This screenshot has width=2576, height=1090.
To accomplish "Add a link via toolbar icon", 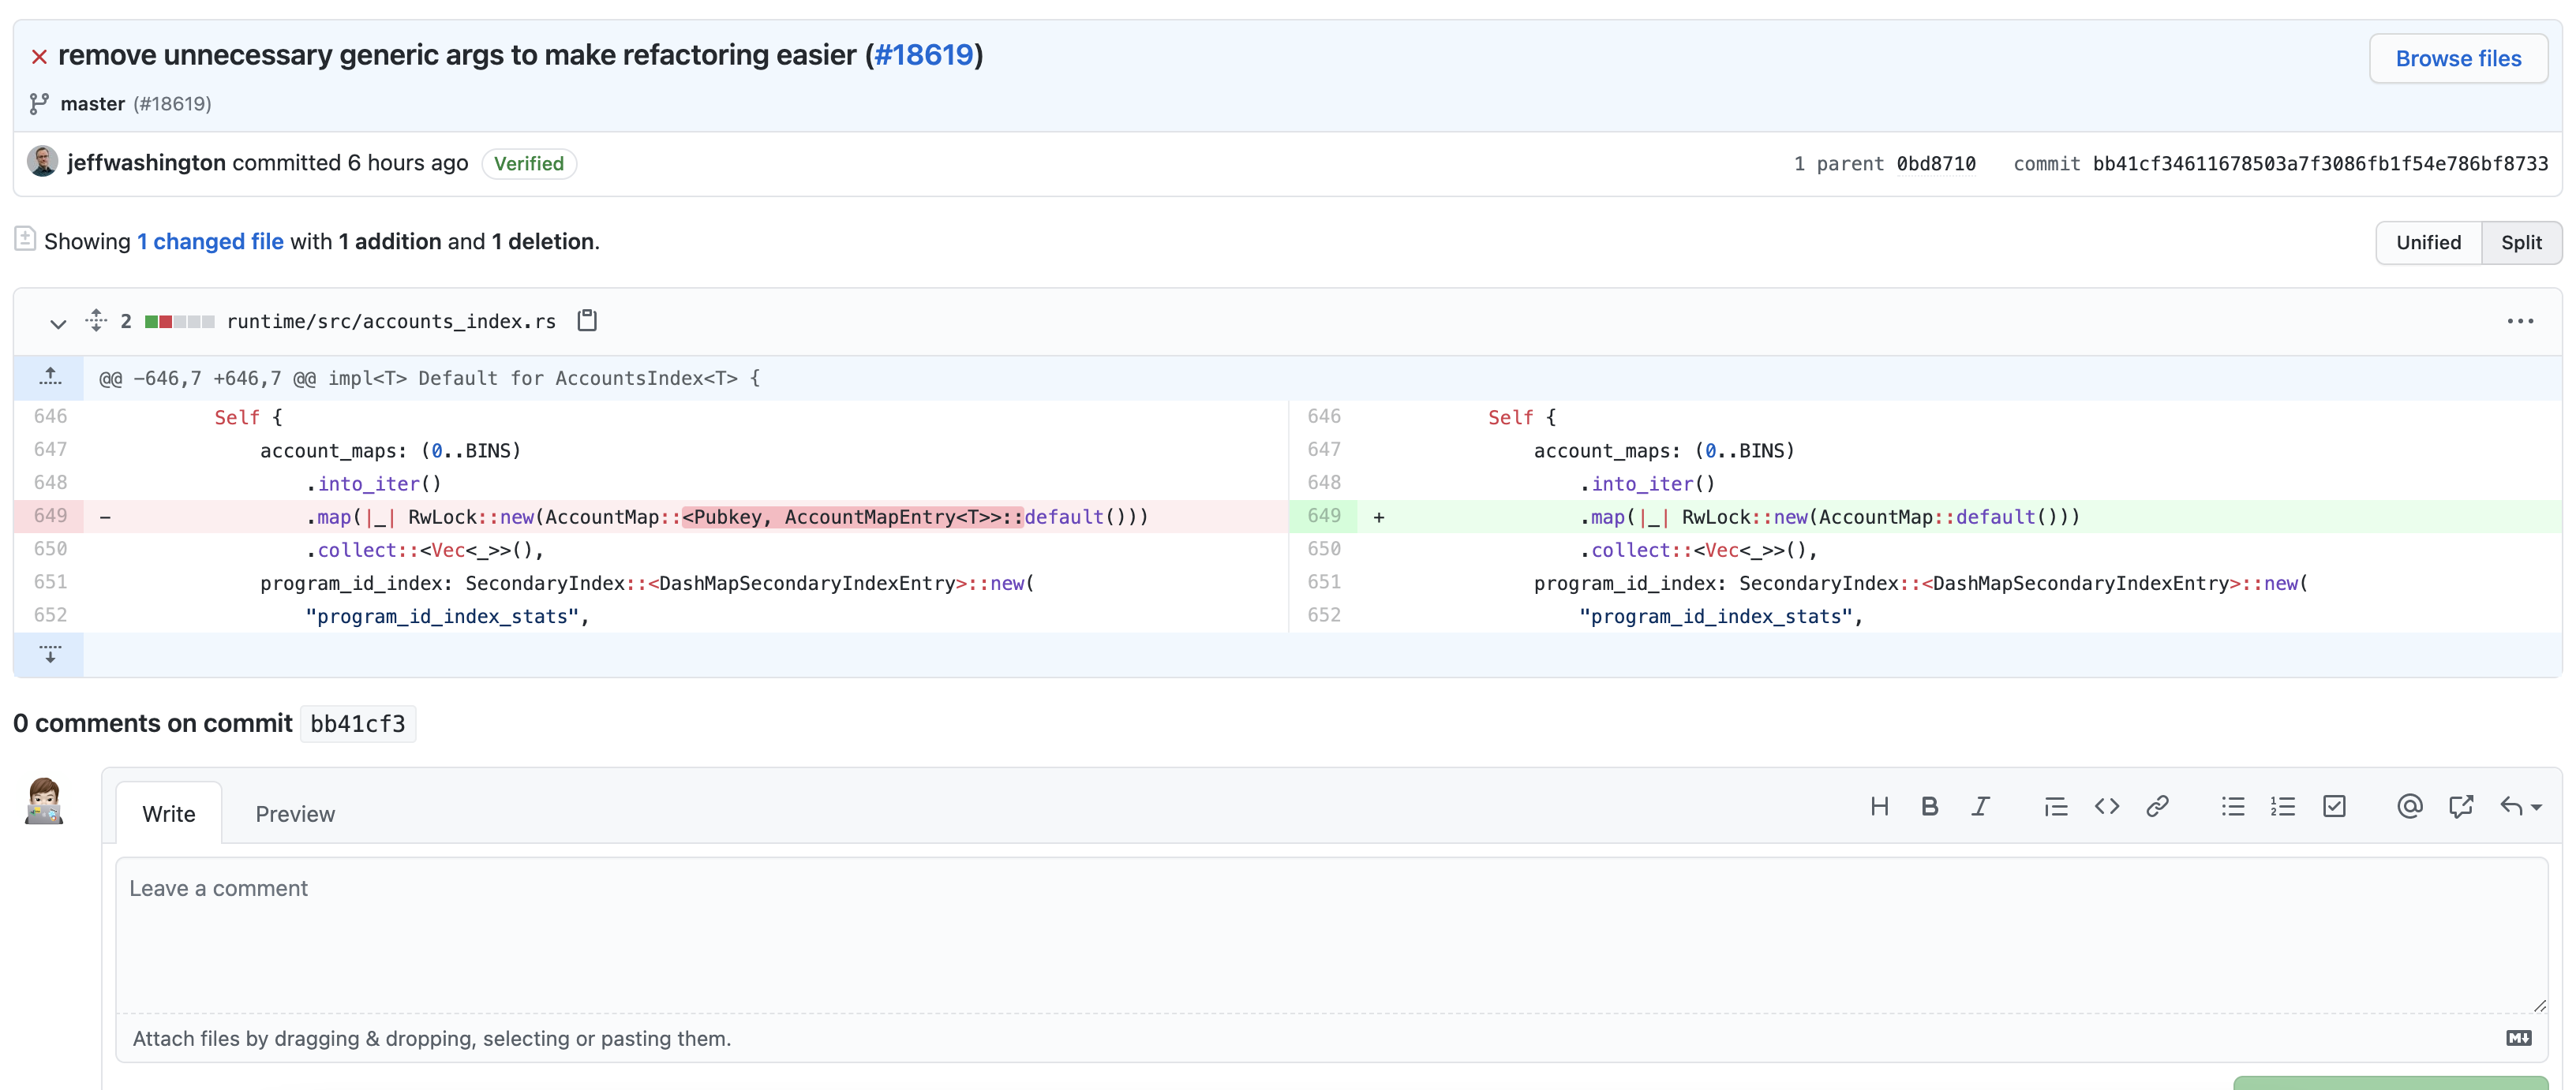I will tap(2157, 806).
